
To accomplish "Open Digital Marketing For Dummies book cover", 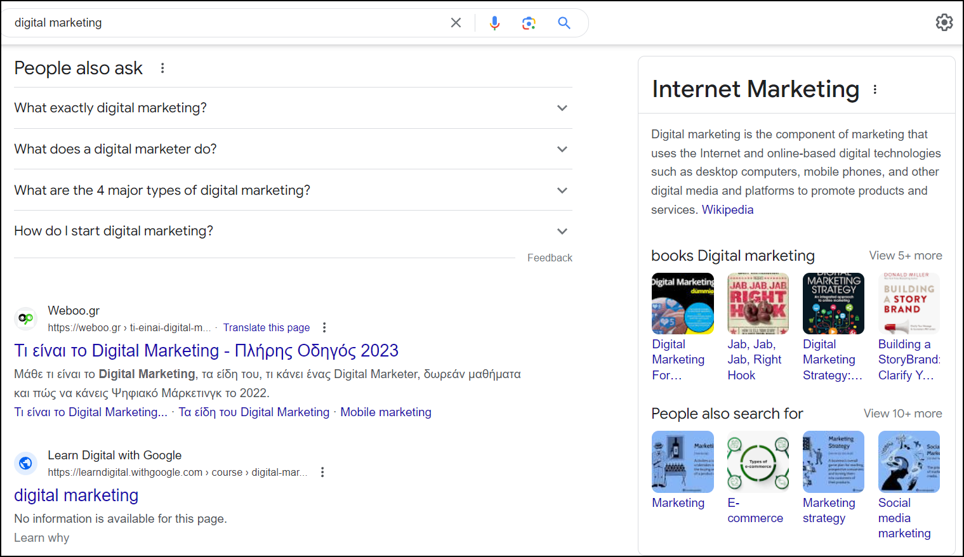I will [683, 303].
